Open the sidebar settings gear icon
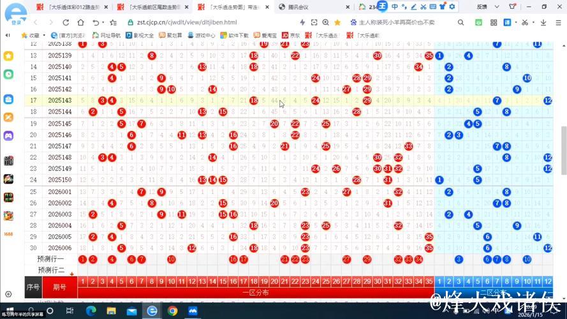This screenshot has width=567, height=319. point(9,295)
